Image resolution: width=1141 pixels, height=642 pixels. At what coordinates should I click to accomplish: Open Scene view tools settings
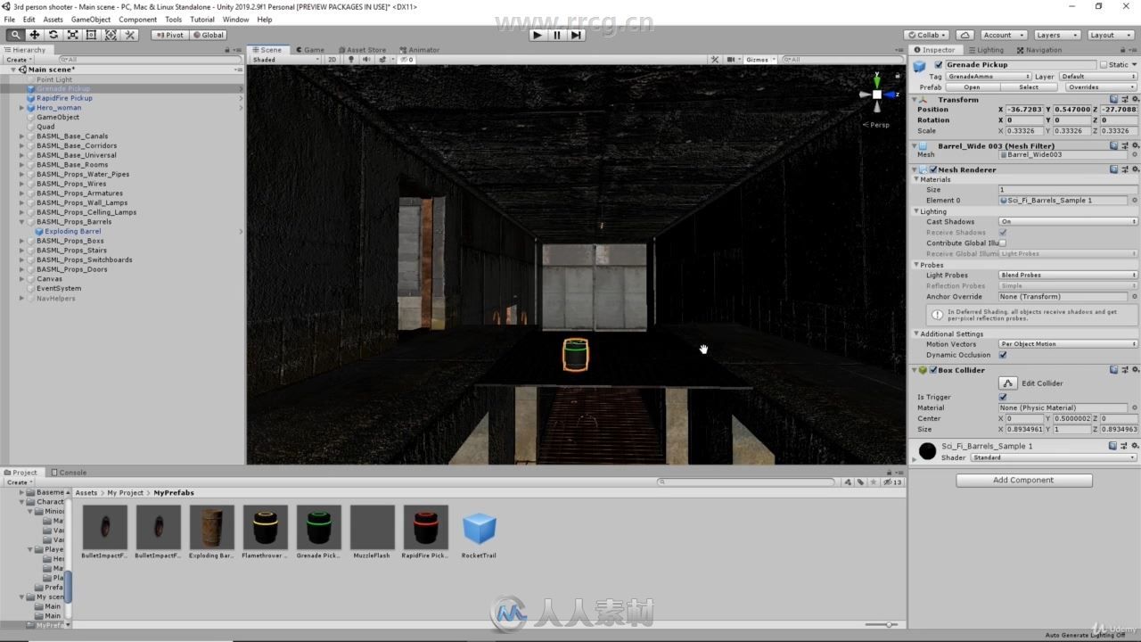[x=714, y=60]
